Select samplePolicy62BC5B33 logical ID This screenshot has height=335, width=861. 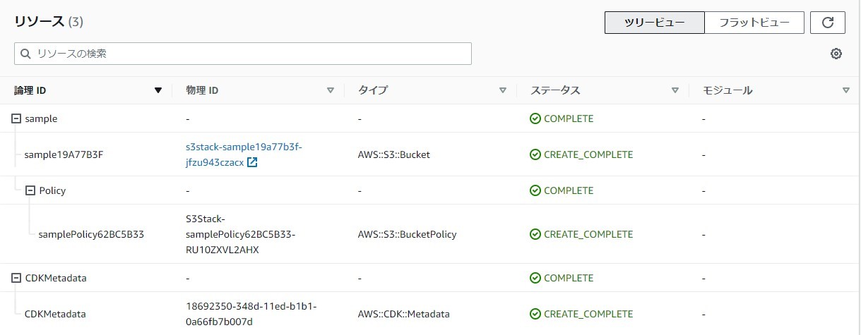(x=91, y=234)
